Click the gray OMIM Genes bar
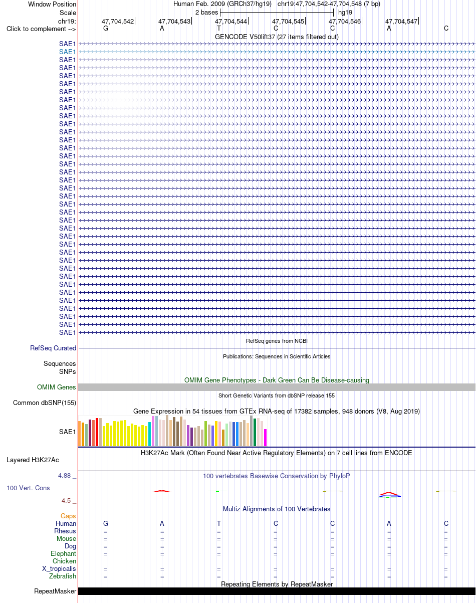Screen dimensions: 476x603 pos(277,387)
